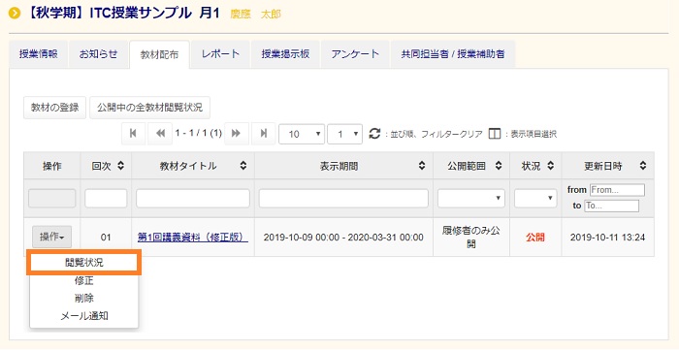Open the rows-per-page dropdown showing 10

(x=302, y=134)
